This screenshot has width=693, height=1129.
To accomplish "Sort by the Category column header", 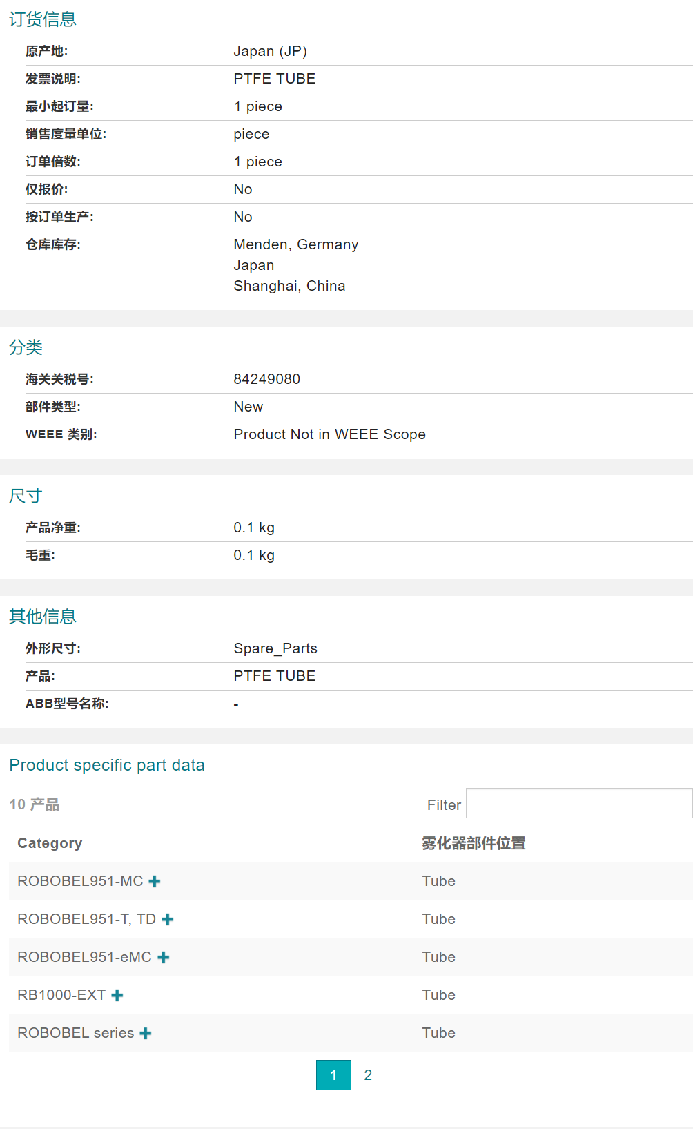I will point(50,843).
